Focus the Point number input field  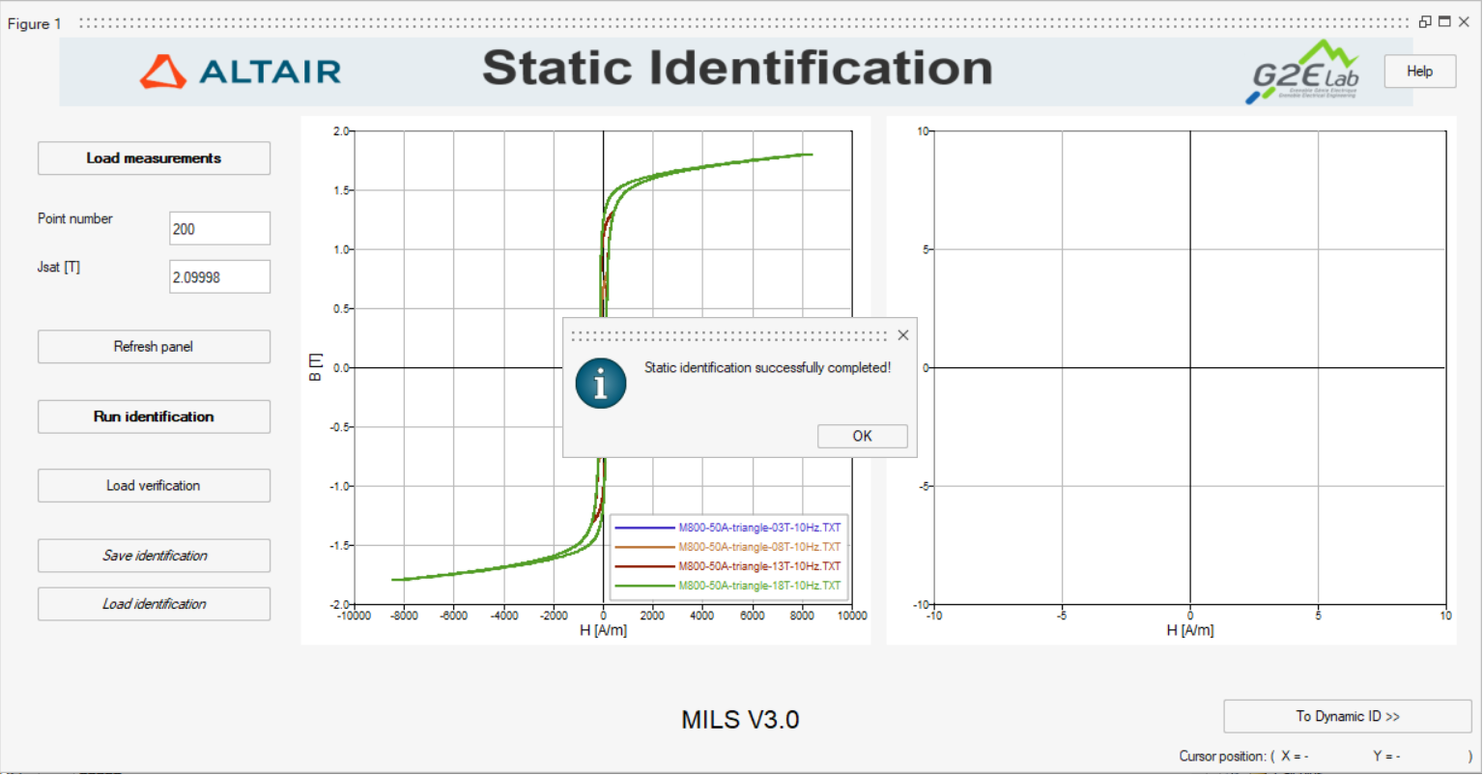point(219,229)
